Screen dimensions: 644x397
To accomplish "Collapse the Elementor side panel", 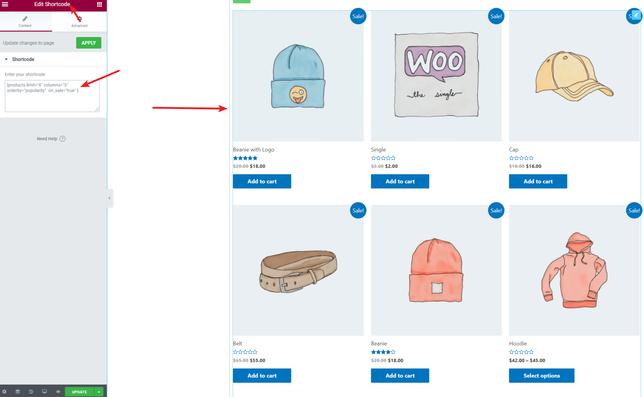I will pyautogui.click(x=110, y=198).
